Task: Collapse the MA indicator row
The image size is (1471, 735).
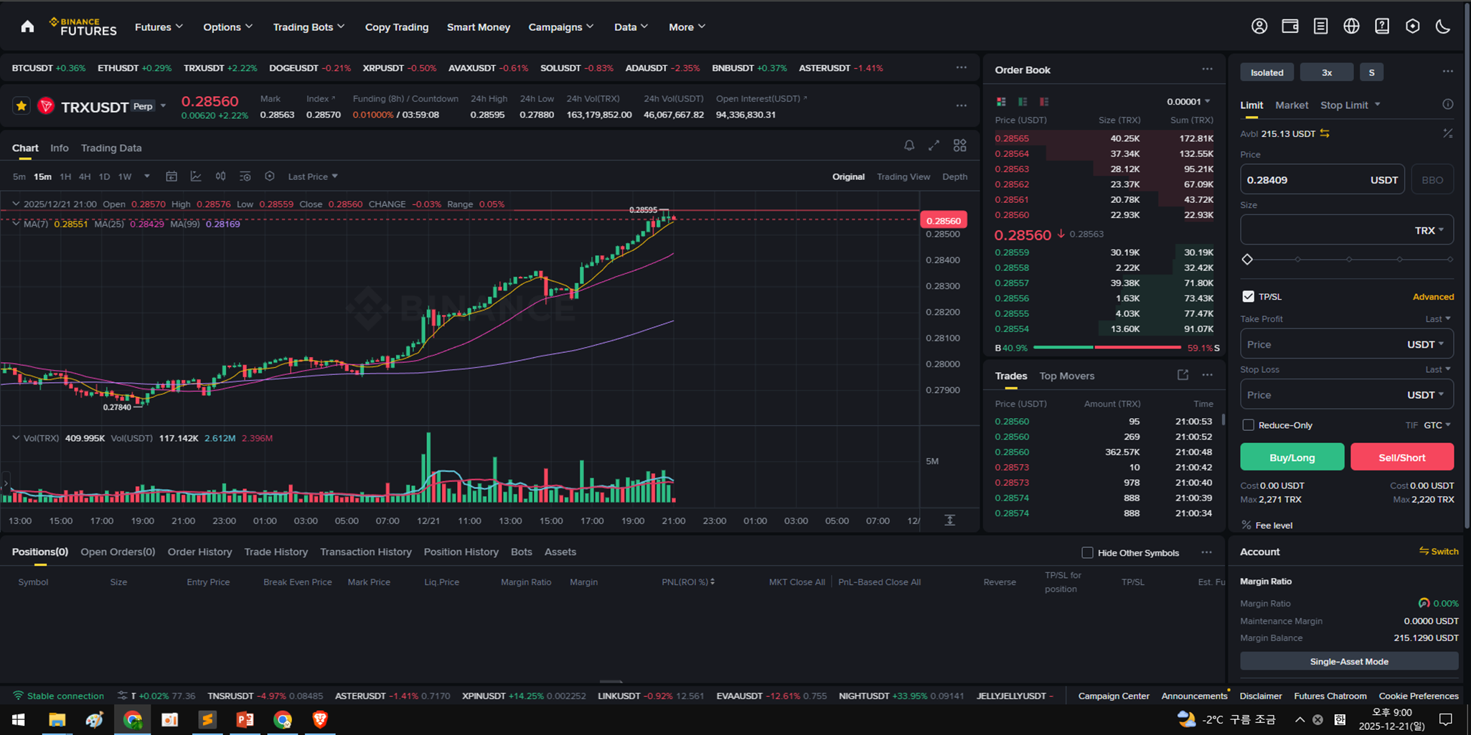Action: [16, 224]
